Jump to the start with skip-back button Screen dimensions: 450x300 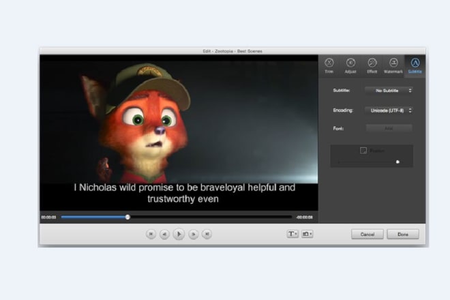point(151,234)
